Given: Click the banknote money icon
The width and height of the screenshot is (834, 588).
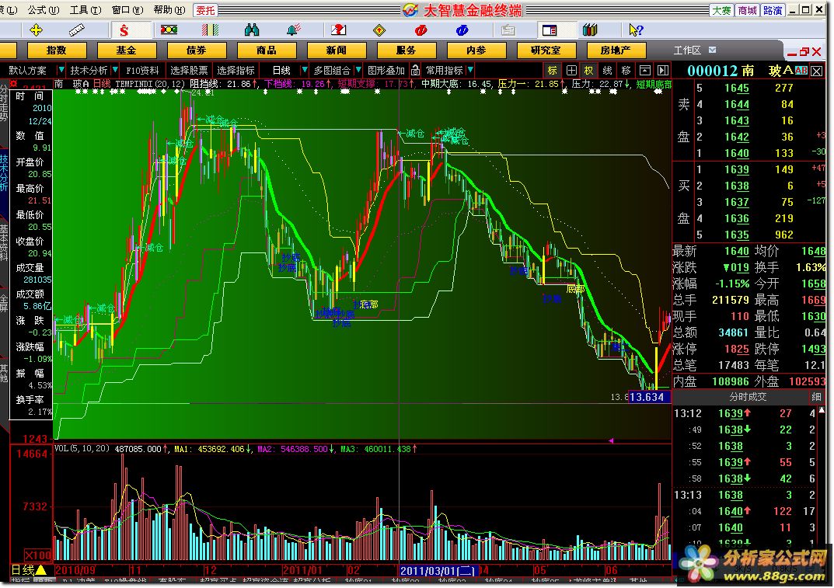Looking at the screenshot, I should (x=169, y=30).
